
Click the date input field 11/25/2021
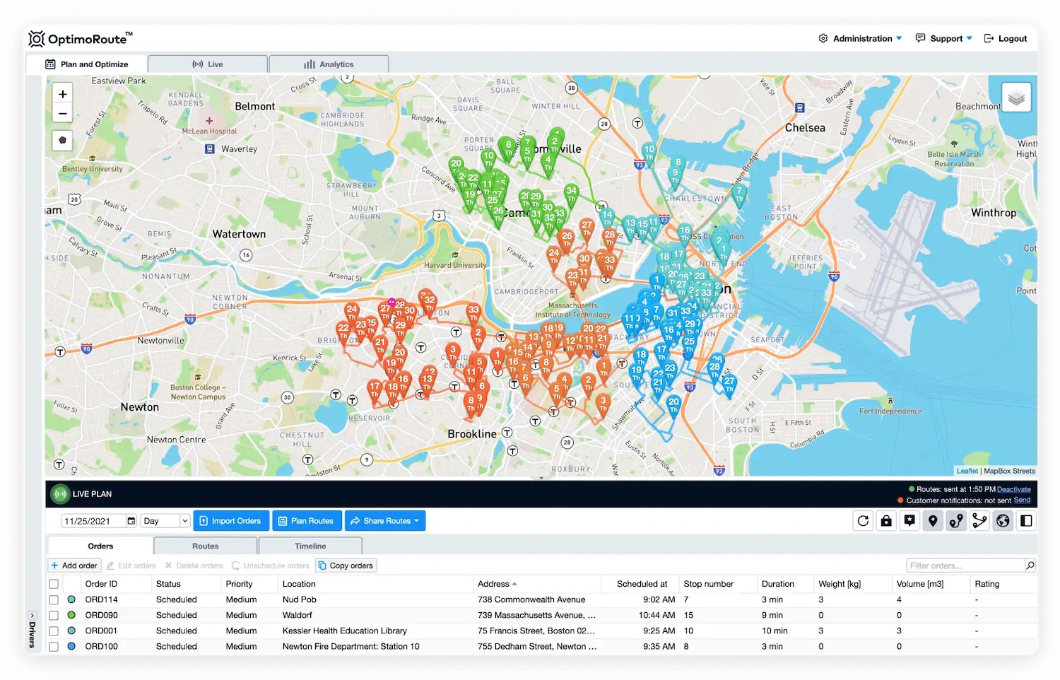tap(93, 521)
